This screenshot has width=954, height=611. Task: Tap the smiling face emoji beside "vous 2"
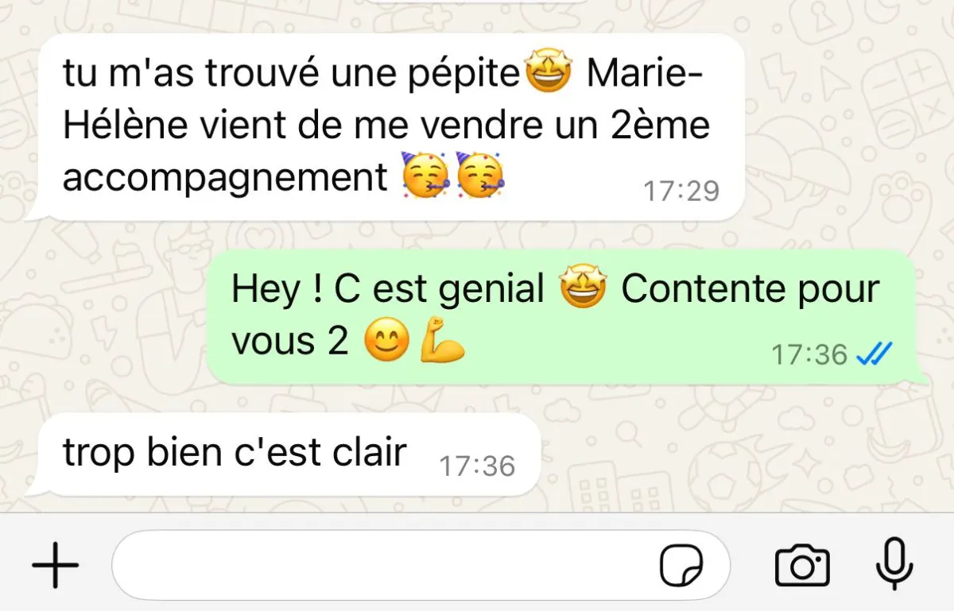click(386, 342)
